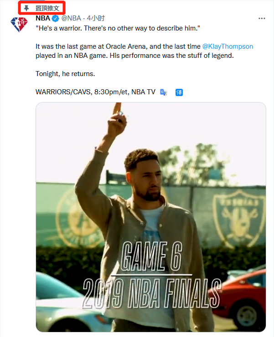The width and height of the screenshot is (274, 337).
Task: Click the 4小时 tweet timestamp
Action: [96, 18]
